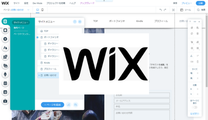Click the Wix logo in top left

tap(5, 3)
